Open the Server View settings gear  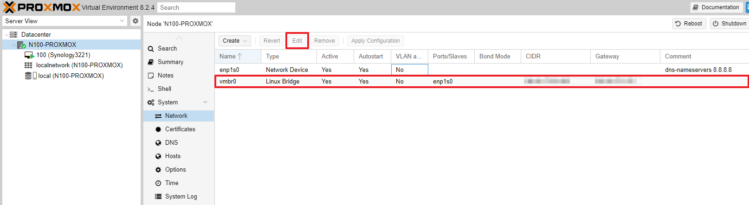pyautogui.click(x=136, y=21)
